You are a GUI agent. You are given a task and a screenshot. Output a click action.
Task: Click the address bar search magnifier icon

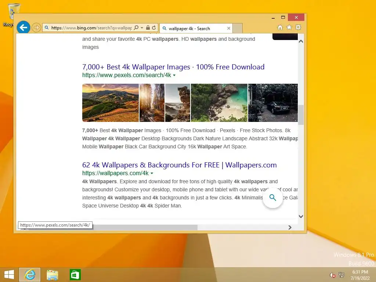point(136,28)
